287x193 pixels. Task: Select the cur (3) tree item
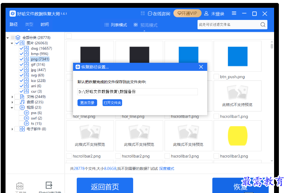point(36,91)
